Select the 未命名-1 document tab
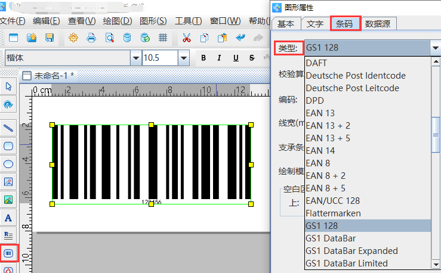Image resolution: width=441 pixels, height=273 pixels. pyautogui.click(x=48, y=76)
